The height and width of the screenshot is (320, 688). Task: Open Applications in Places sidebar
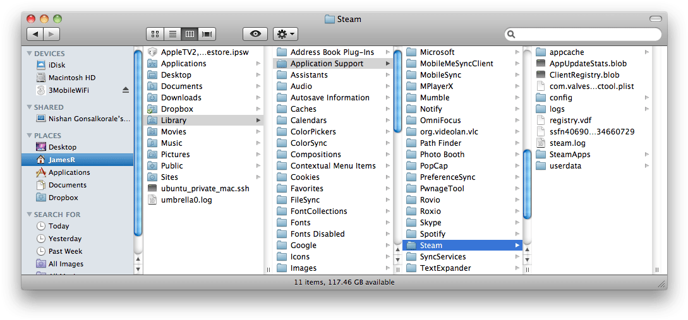tap(69, 172)
